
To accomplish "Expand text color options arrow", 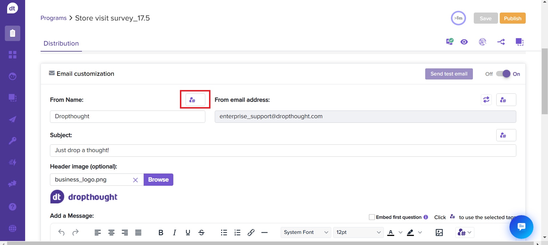I will (x=400, y=232).
